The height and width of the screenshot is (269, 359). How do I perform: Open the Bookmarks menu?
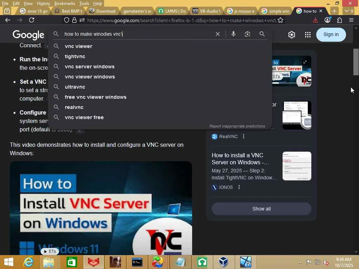pyautogui.click(x=65, y=4)
